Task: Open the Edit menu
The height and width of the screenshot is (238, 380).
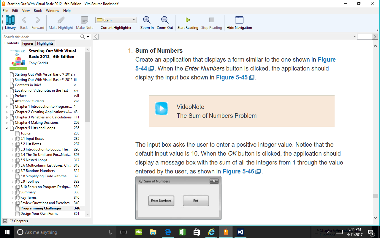Action: 15,11
